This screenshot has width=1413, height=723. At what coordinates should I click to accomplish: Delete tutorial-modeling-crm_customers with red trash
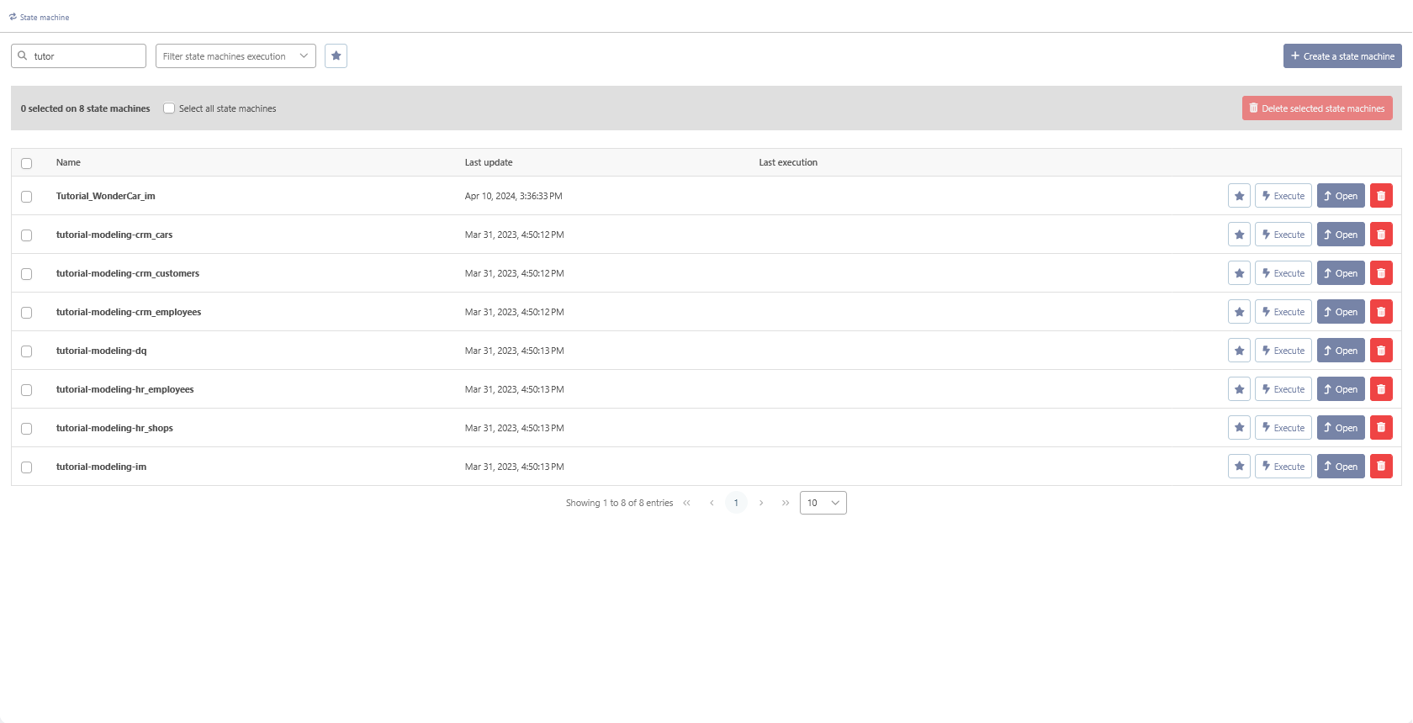click(x=1381, y=273)
